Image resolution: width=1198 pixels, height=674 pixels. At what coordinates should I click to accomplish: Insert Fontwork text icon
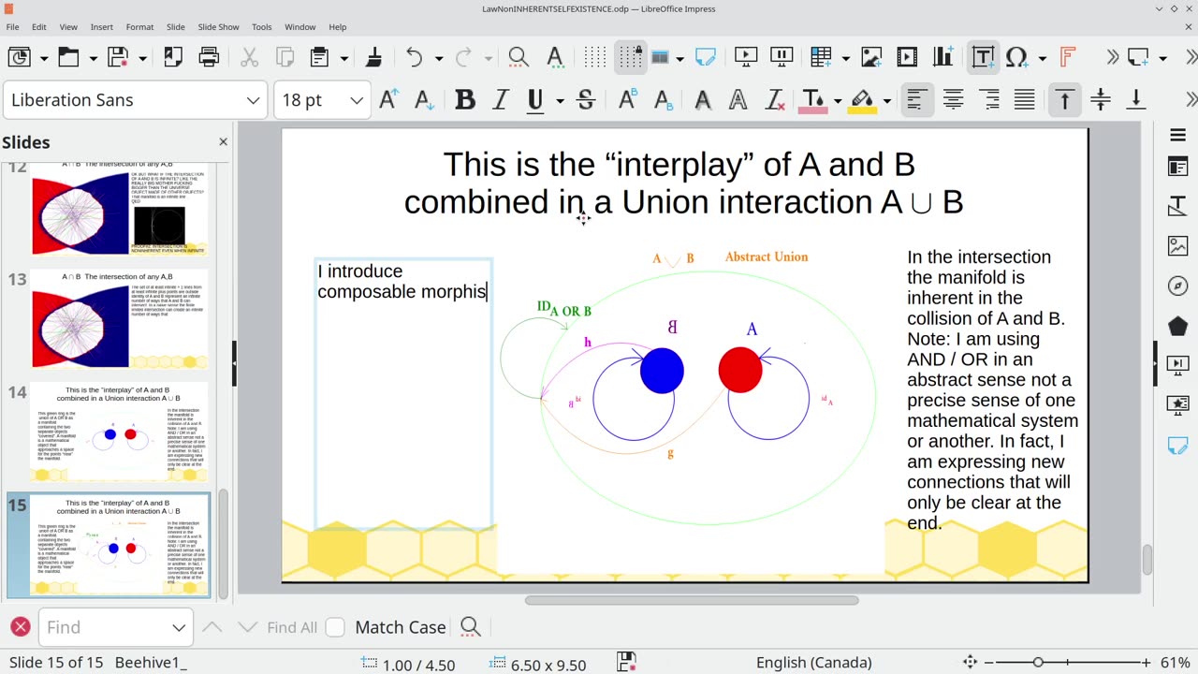1067,57
